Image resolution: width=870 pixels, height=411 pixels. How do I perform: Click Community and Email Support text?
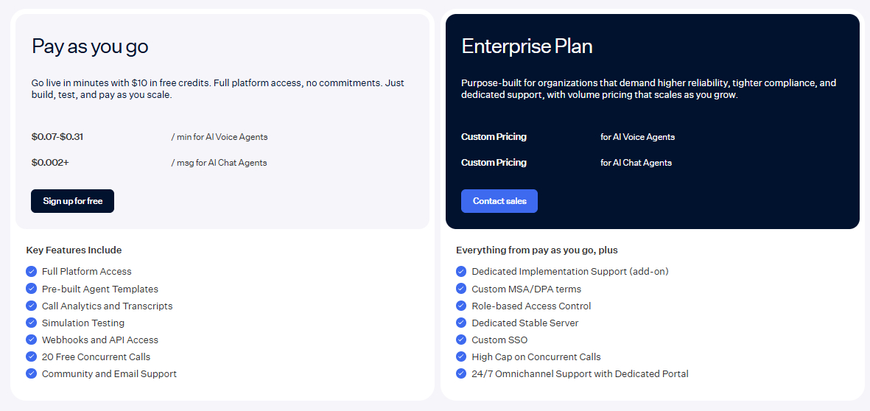109,374
